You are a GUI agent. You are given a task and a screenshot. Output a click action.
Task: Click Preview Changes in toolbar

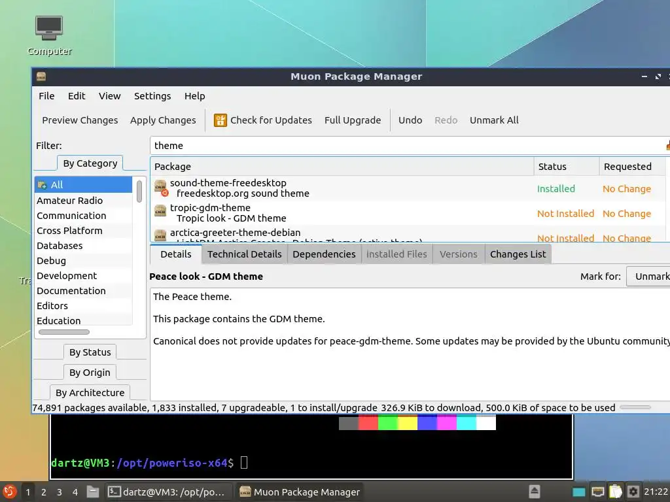[x=80, y=120]
